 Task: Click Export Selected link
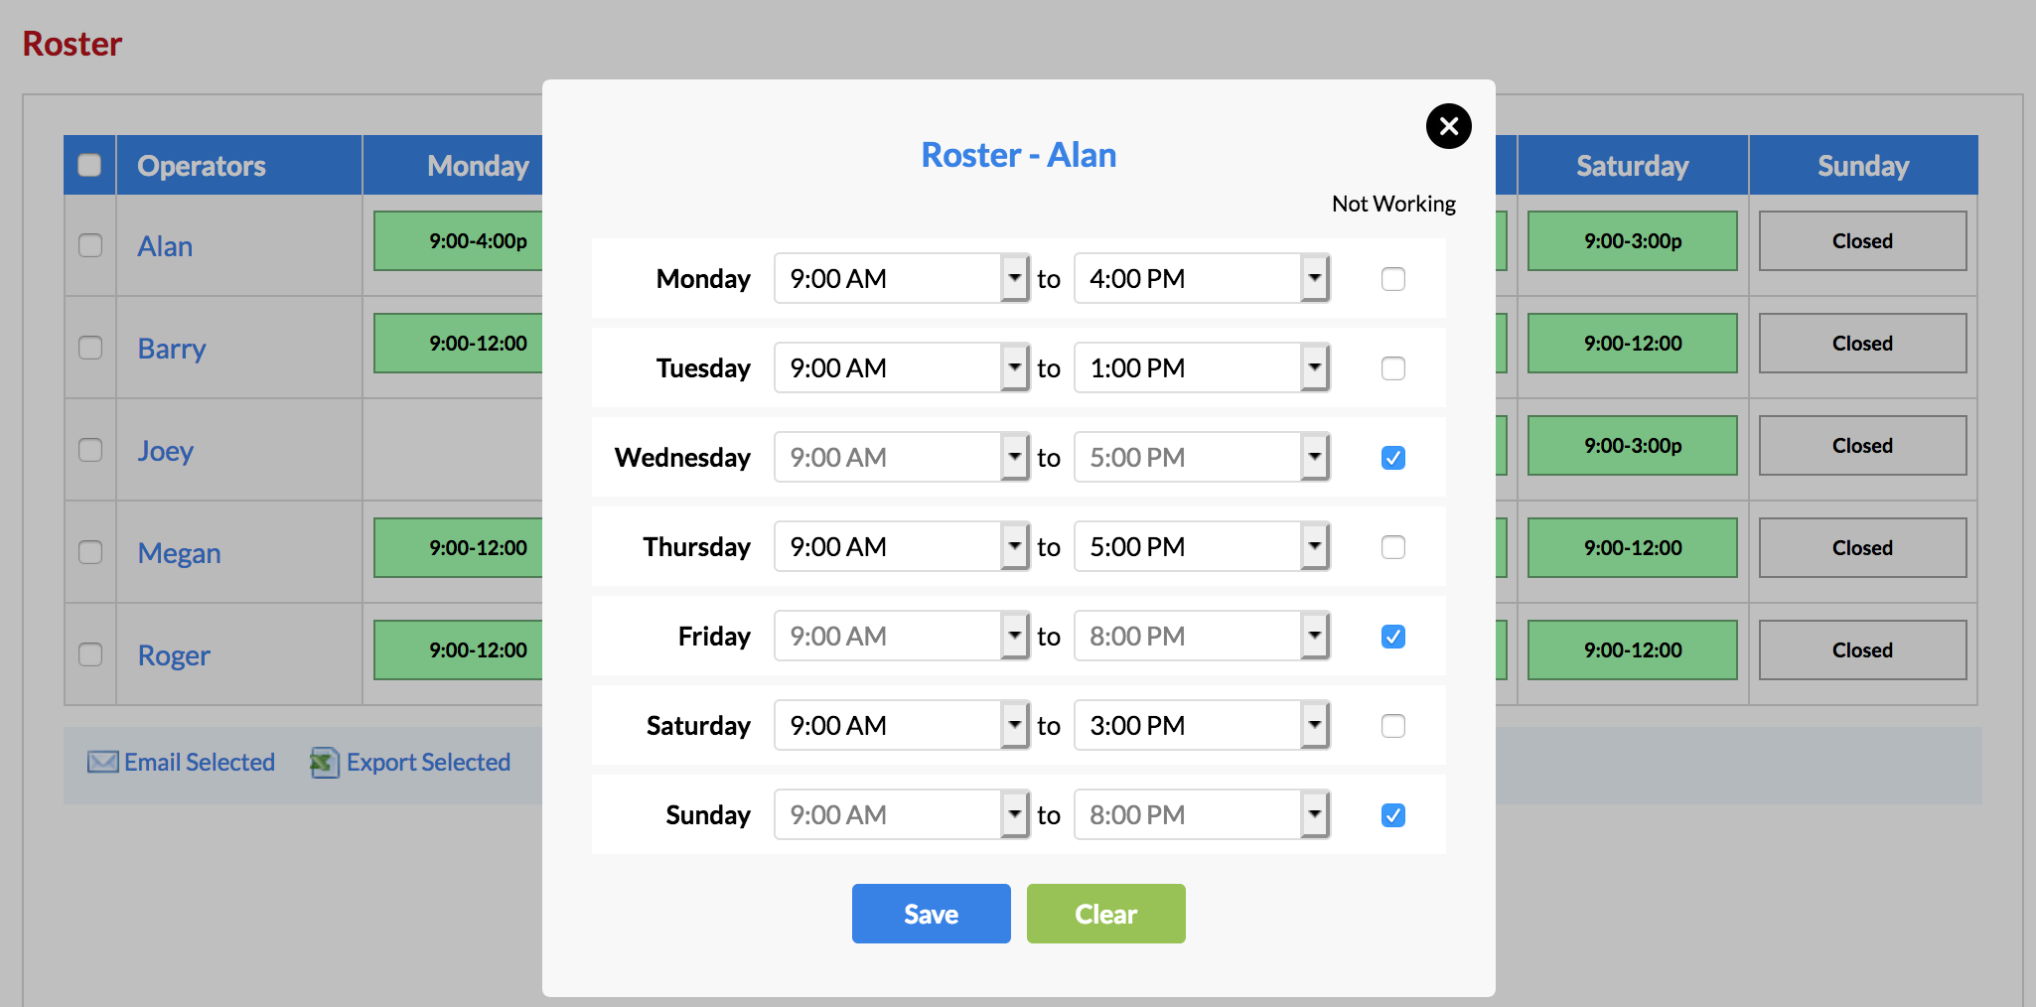click(428, 762)
